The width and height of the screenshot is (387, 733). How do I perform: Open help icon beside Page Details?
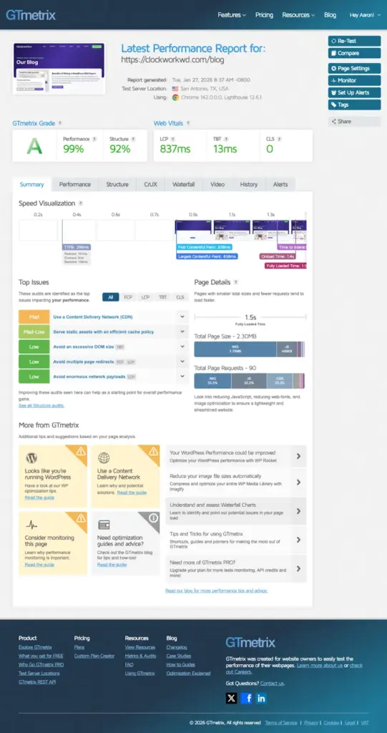click(235, 282)
